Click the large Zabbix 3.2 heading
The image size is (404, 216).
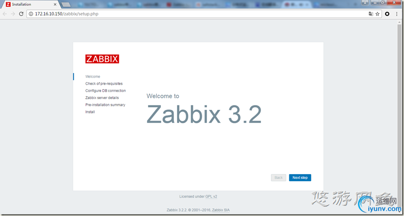[x=204, y=114]
